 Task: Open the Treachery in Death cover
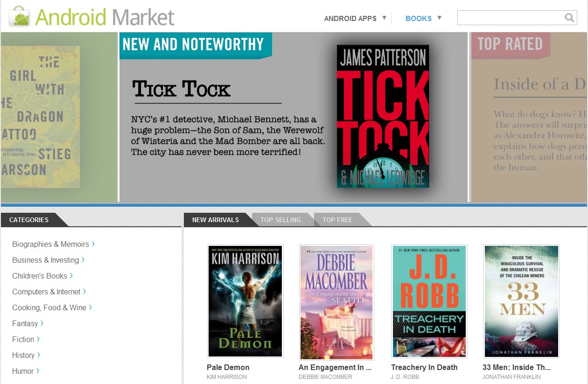429,301
